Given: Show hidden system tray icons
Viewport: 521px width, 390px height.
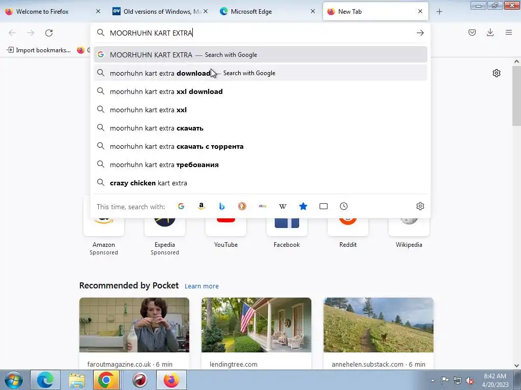Looking at the screenshot, I should coord(432,380).
